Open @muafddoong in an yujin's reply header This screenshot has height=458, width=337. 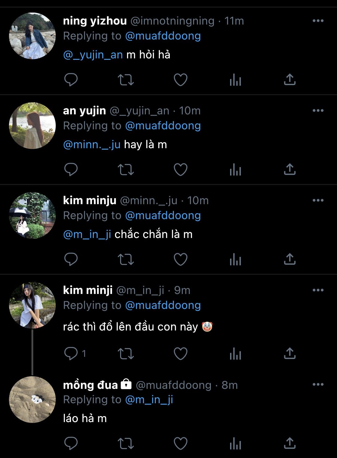click(163, 126)
